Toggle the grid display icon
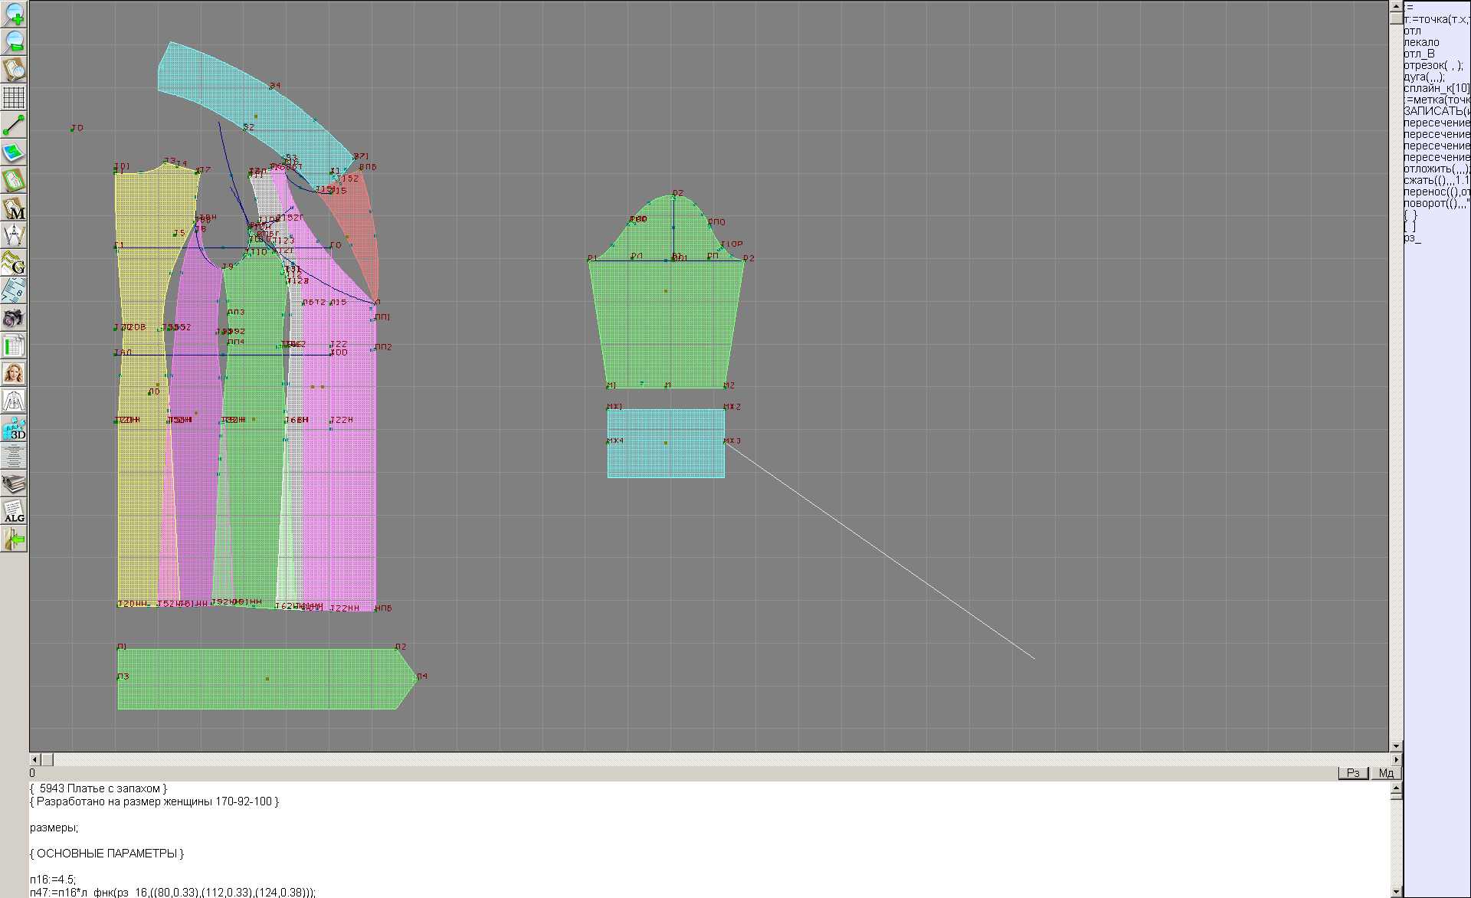Screen dimensions: 1471x898 tap(14, 97)
